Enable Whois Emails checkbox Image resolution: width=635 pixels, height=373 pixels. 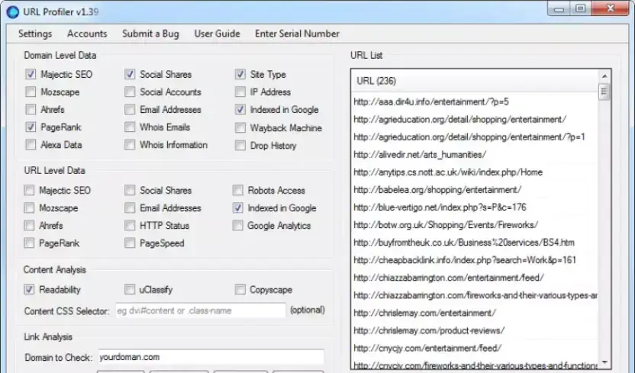[130, 127]
